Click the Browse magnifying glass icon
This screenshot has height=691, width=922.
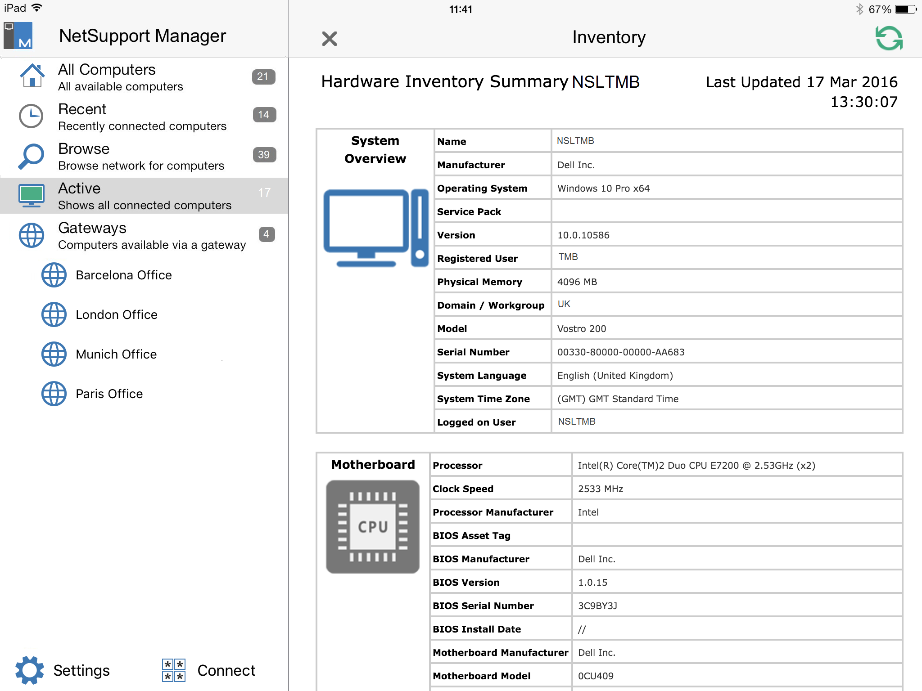coord(31,156)
